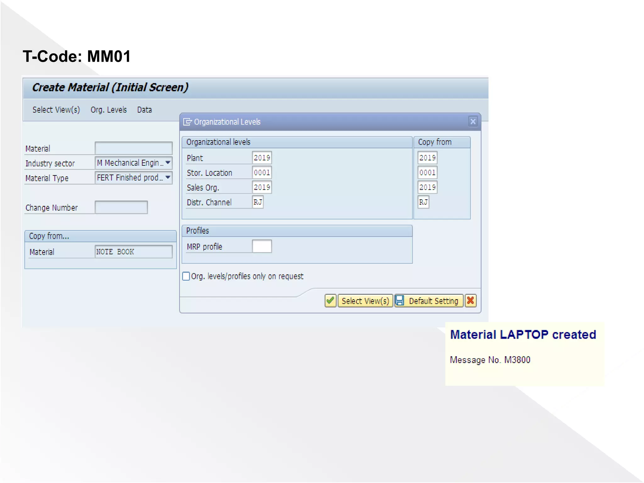Select the Stor. Location input field
This screenshot has width=644, height=483.
[262, 172]
